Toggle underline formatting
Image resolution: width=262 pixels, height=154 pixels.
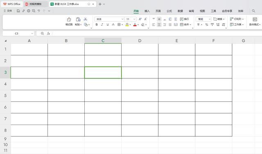click(x=108, y=25)
